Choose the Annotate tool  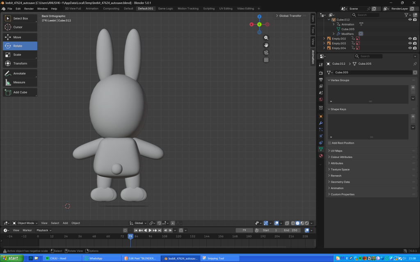(x=20, y=73)
